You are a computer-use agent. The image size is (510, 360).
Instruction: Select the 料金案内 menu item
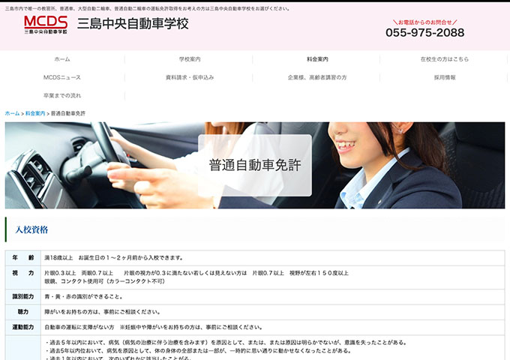317,59
